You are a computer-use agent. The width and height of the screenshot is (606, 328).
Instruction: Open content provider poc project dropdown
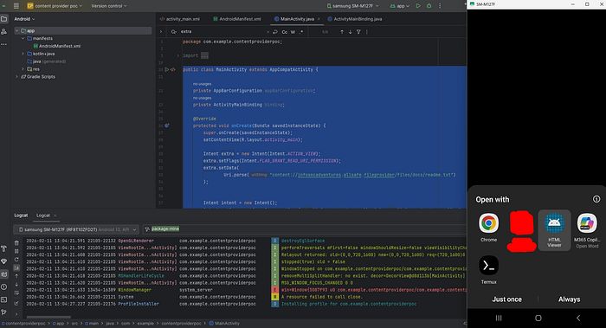coord(55,6)
